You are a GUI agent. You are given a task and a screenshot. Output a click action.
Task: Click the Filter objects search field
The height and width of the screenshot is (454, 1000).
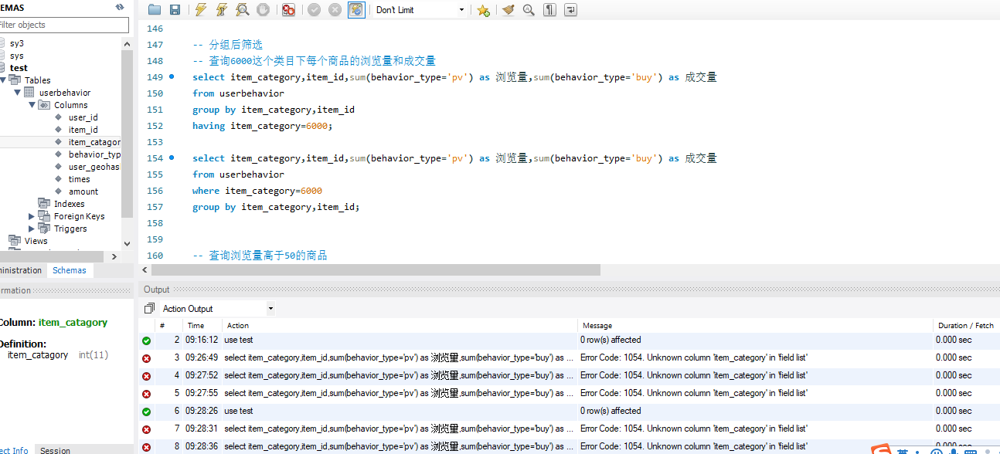coord(64,25)
